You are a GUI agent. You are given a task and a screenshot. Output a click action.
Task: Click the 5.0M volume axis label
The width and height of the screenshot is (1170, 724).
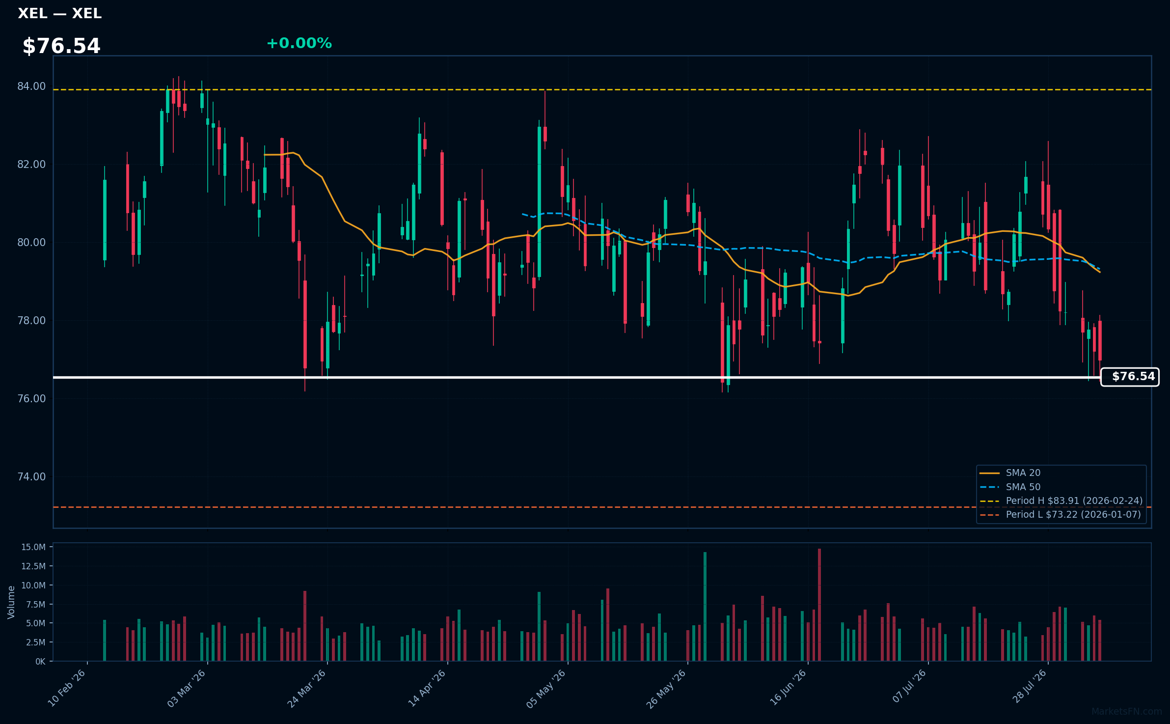[36, 623]
